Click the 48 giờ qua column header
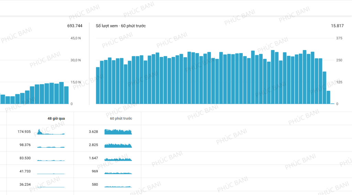 pyautogui.click(x=56, y=119)
